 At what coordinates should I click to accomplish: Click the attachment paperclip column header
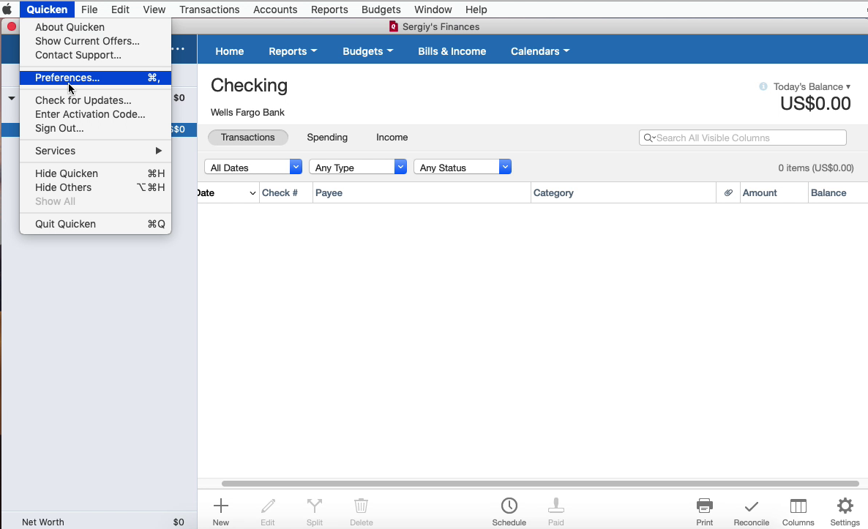tap(728, 192)
